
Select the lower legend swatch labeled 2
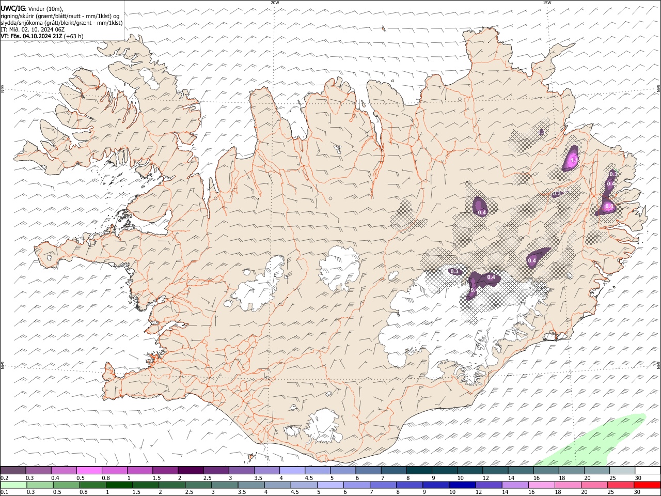pyautogui.click(x=171, y=485)
